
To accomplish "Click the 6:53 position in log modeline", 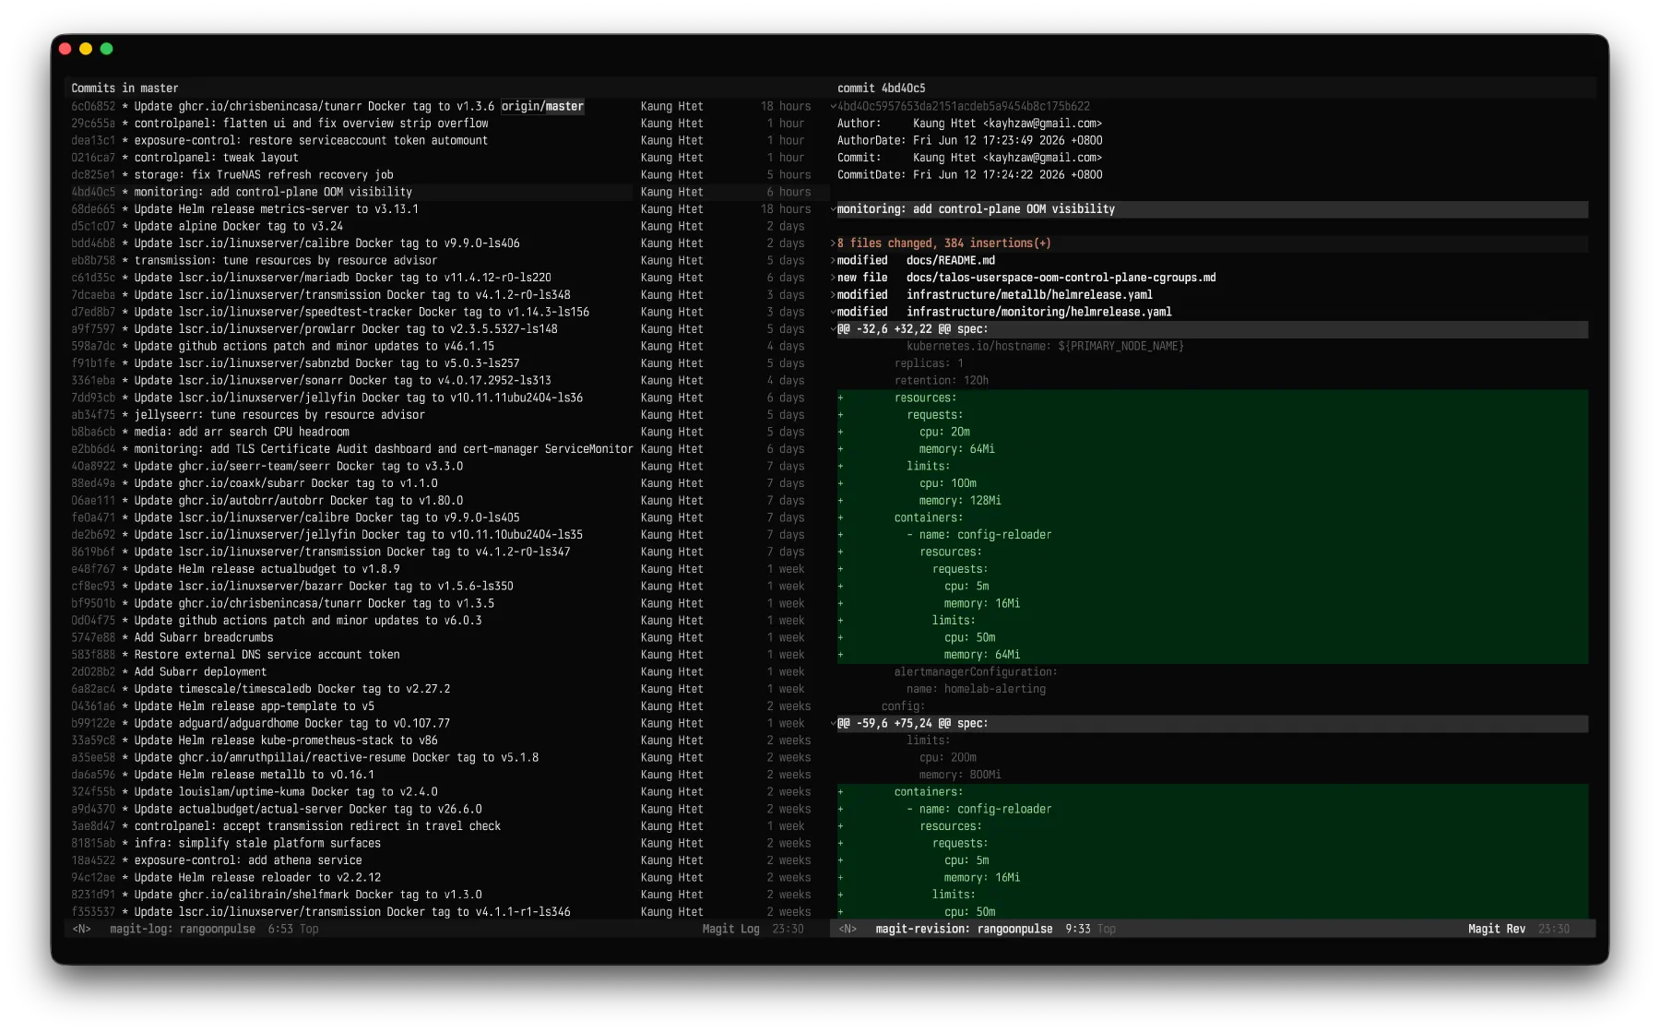I will 280,930.
